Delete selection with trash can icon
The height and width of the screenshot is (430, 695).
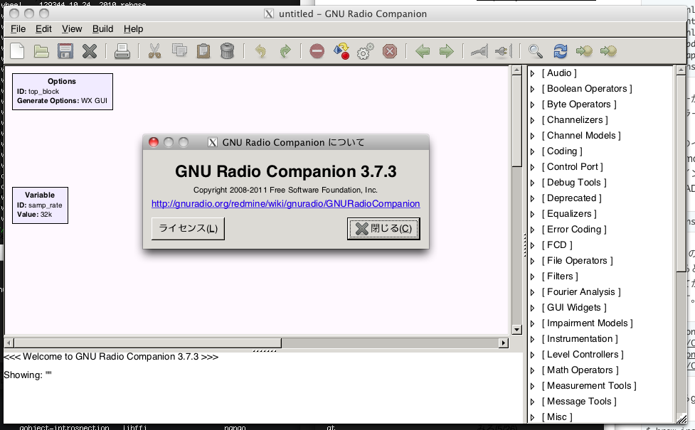tap(227, 51)
